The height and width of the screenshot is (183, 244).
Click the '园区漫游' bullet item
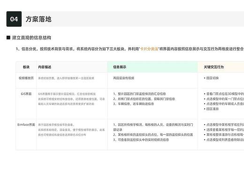[211, 109]
